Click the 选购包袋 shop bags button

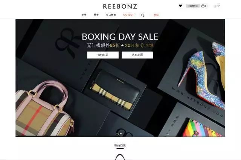tap(103, 55)
